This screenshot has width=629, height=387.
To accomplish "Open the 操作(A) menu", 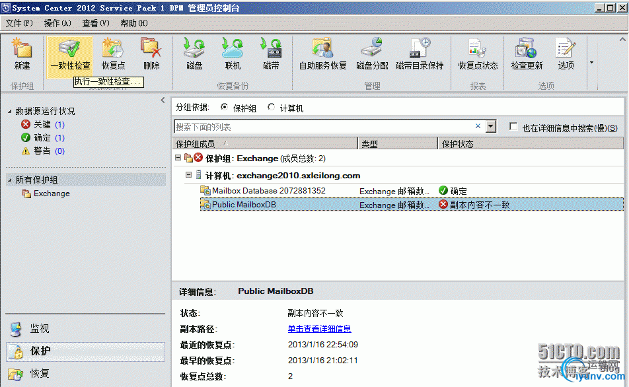I will pos(57,23).
